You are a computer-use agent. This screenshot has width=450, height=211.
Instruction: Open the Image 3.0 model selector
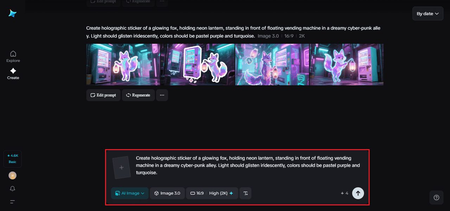(167, 193)
